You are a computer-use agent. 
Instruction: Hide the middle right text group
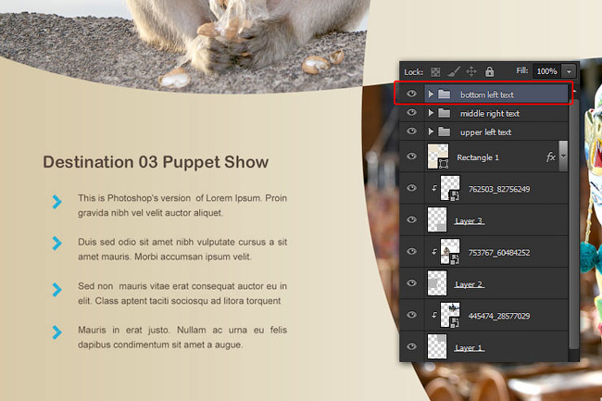pos(411,112)
